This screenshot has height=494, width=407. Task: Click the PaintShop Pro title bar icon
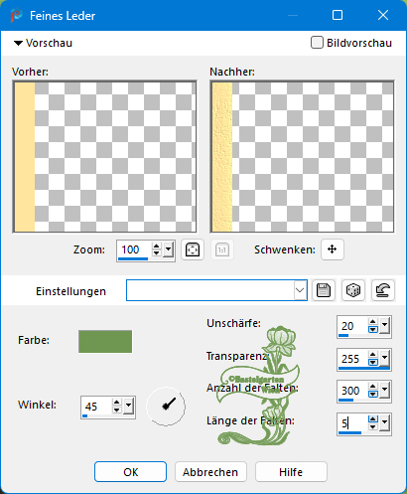(x=16, y=16)
